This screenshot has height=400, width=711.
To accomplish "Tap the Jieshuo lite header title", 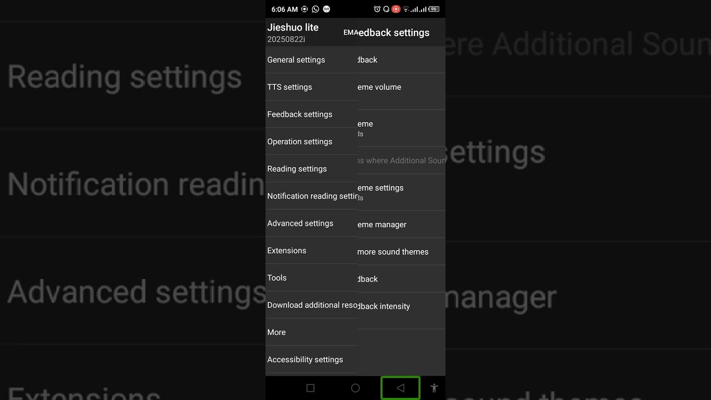I will coord(293,27).
